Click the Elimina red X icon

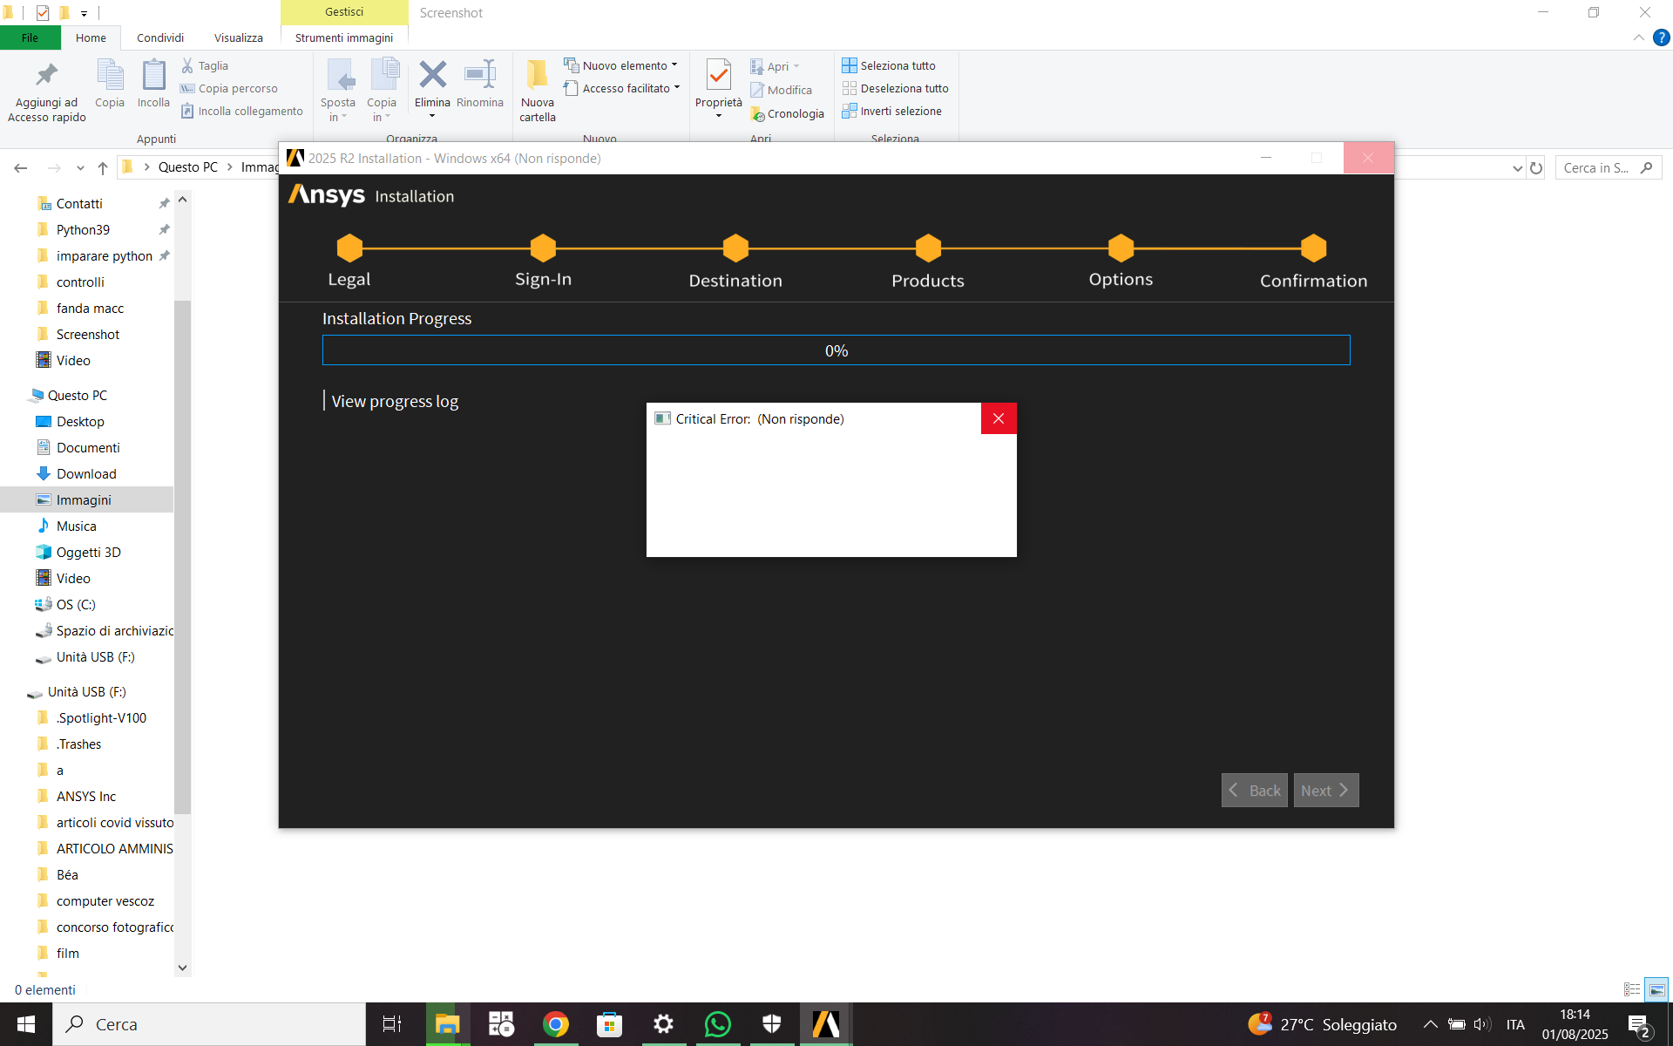pyautogui.click(x=432, y=75)
